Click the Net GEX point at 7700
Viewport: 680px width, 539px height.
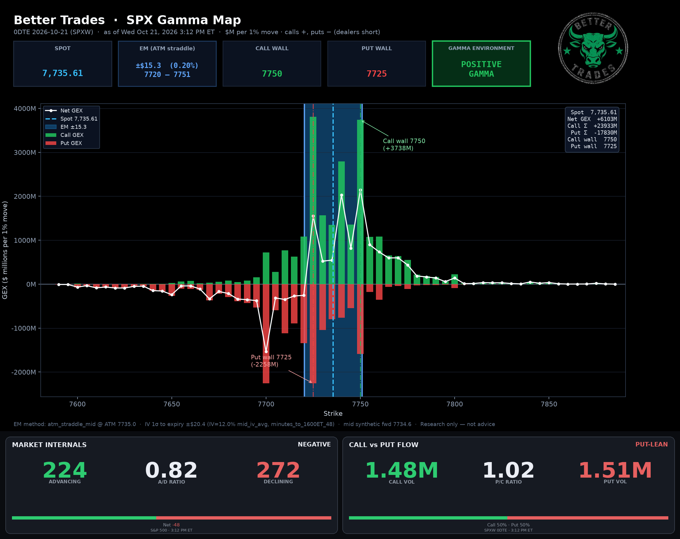pos(266,351)
